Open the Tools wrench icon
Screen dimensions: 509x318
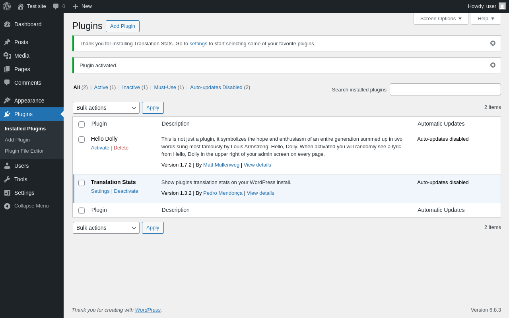(x=7, y=179)
